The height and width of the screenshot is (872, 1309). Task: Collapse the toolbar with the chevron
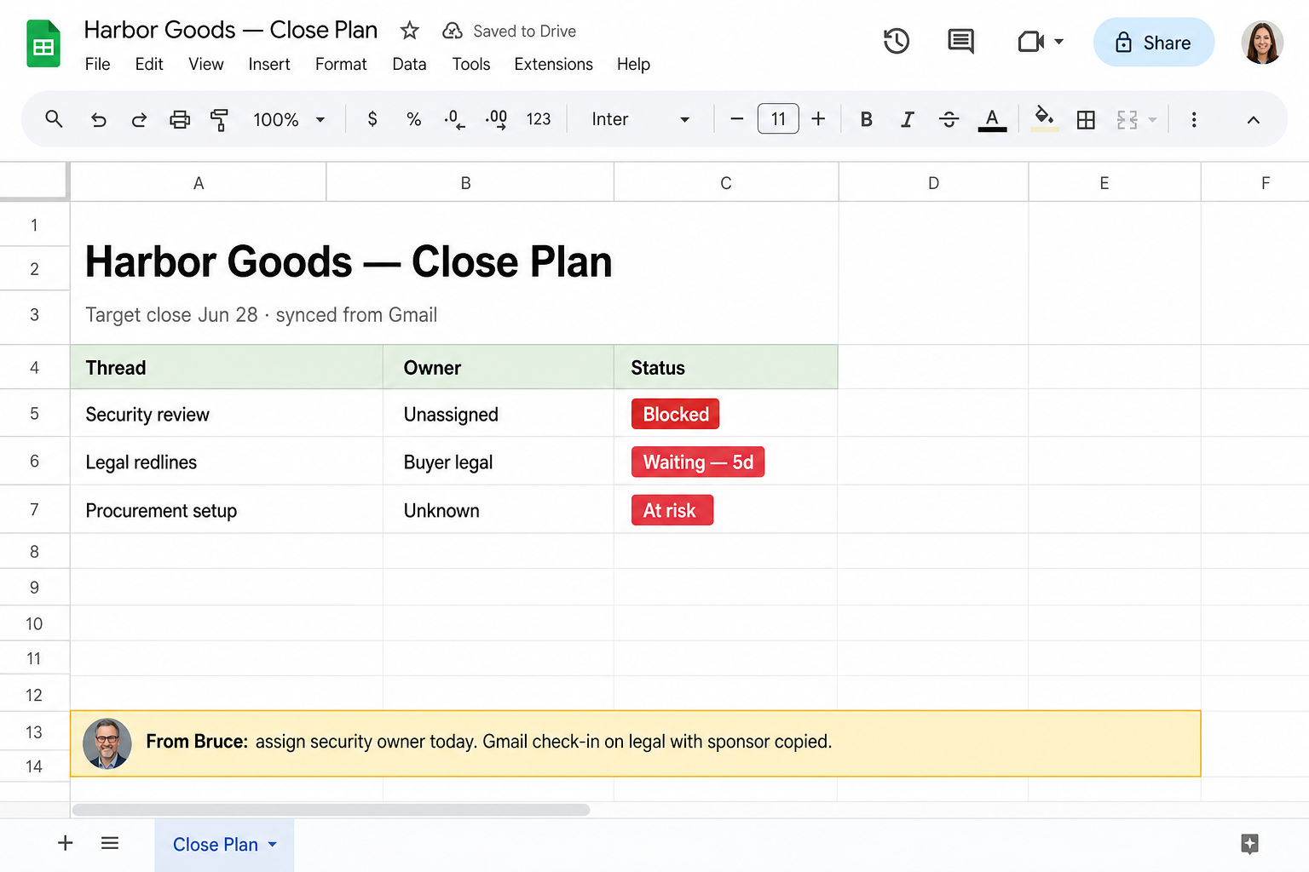pyautogui.click(x=1253, y=120)
